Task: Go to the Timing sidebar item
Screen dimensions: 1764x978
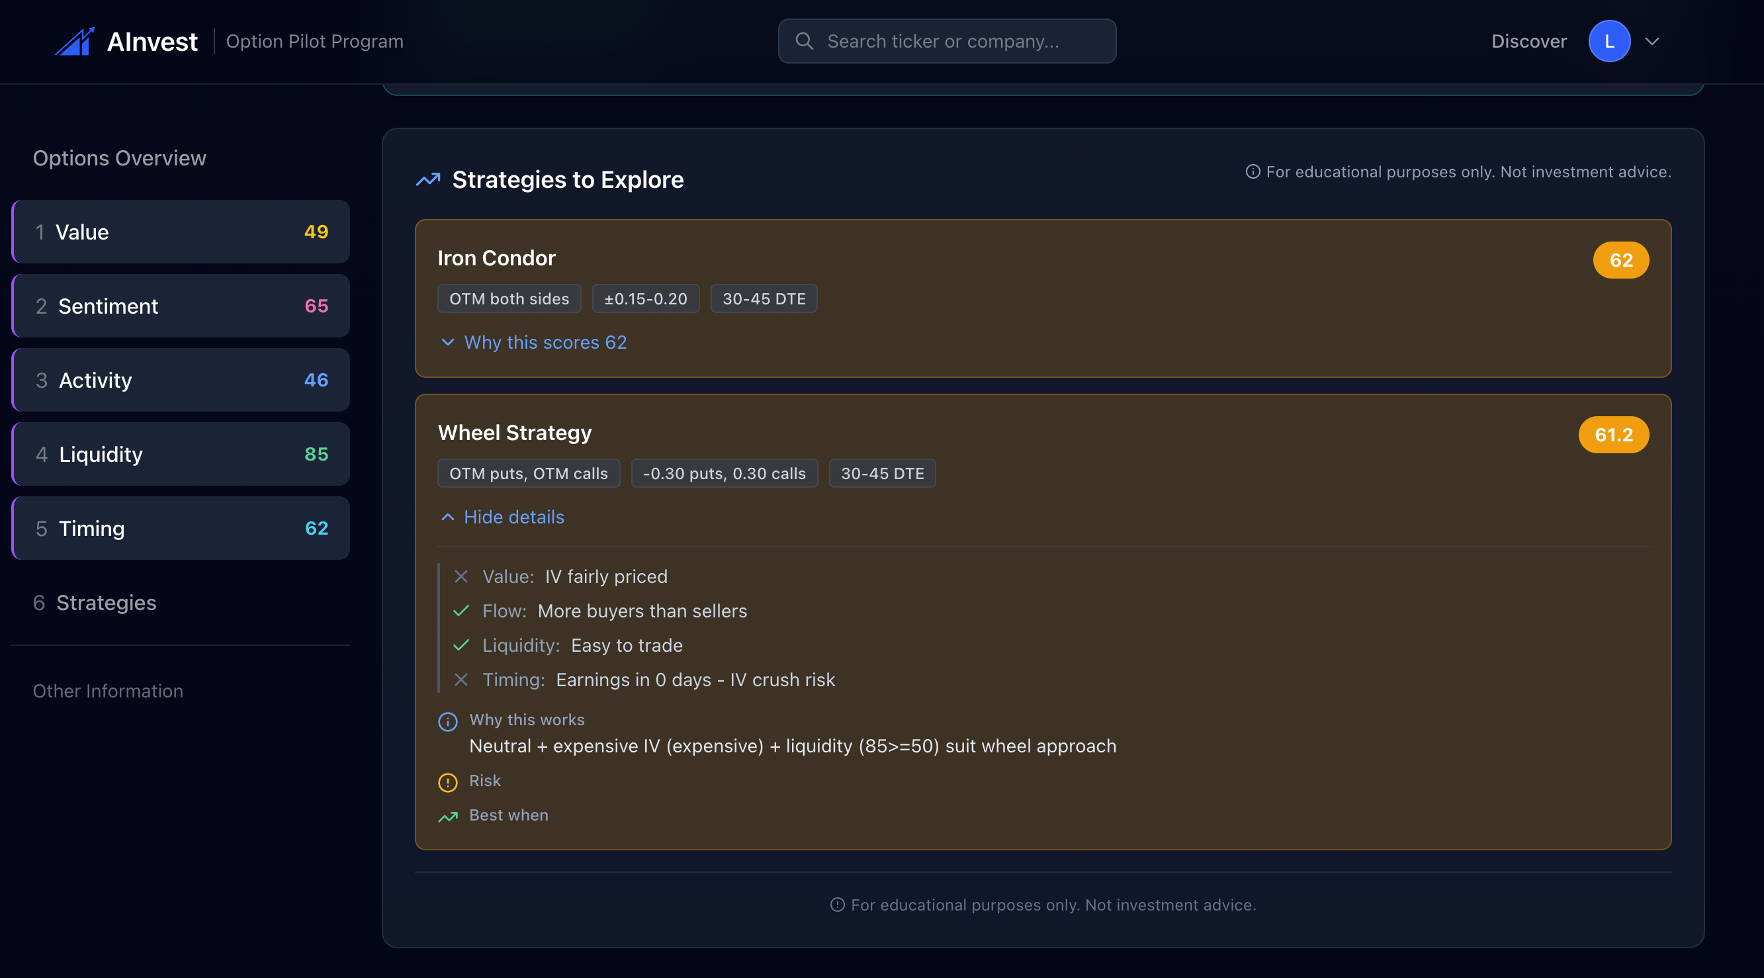Action: pyautogui.click(x=181, y=528)
